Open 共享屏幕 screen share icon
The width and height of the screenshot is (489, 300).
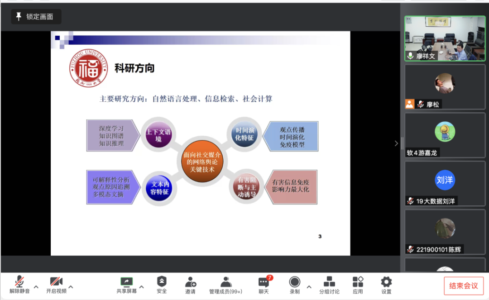pyautogui.click(x=126, y=285)
